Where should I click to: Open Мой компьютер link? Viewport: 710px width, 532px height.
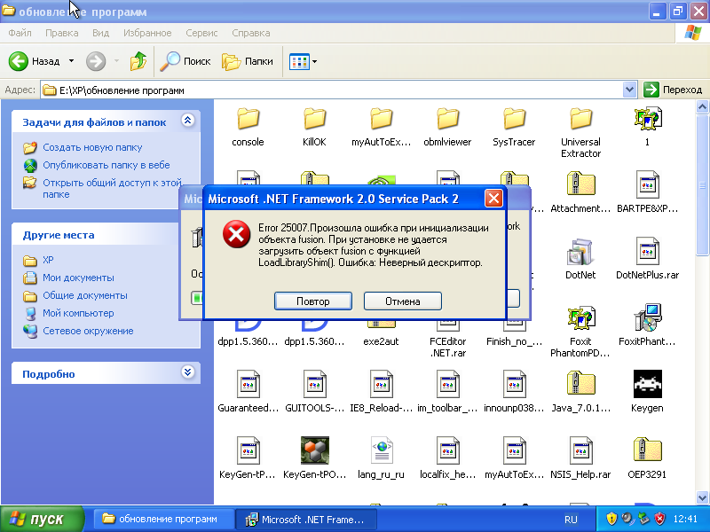78,313
